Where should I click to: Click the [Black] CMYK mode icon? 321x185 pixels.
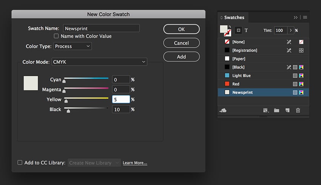pos(301,67)
